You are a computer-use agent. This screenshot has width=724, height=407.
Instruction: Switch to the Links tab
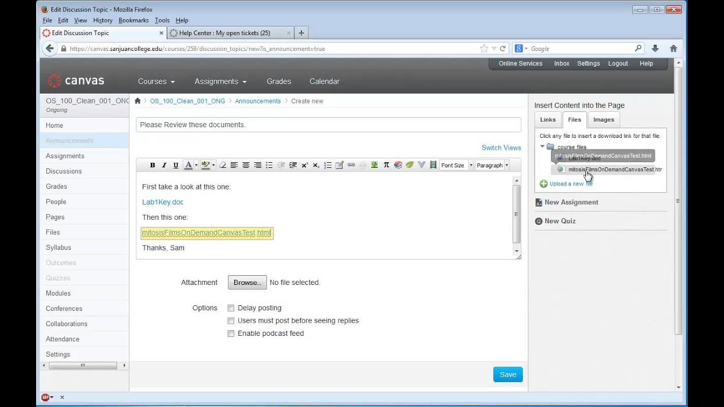[548, 119]
